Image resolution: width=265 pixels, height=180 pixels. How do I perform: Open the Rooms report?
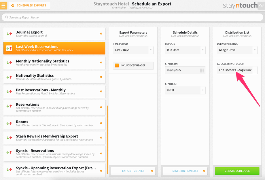[x=54, y=123]
